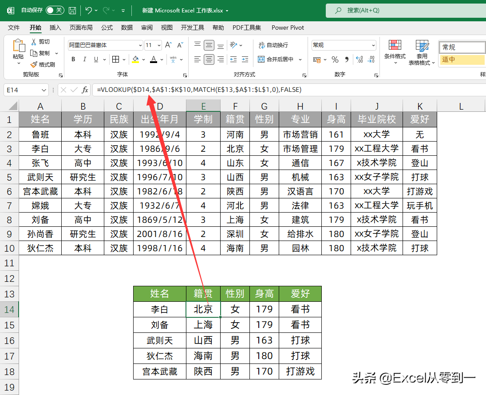Viewport: 486px width, 395px height.
Task: Open the number format dropdown 常规
Action: (x=373, y=45)
